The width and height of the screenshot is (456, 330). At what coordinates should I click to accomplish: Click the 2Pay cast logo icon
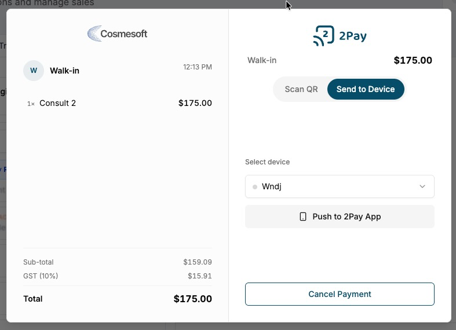click(x=323, y=36)
